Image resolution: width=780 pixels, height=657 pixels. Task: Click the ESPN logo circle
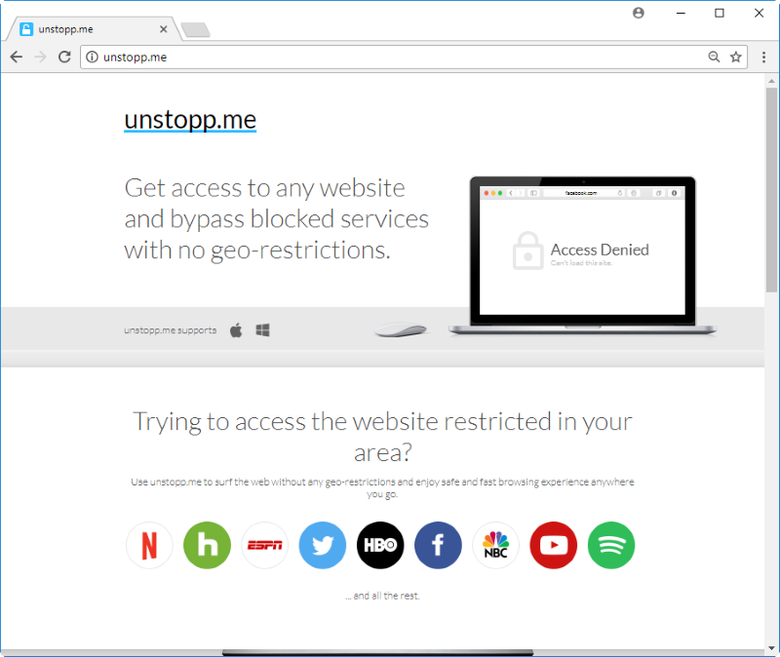coord(264,545)
